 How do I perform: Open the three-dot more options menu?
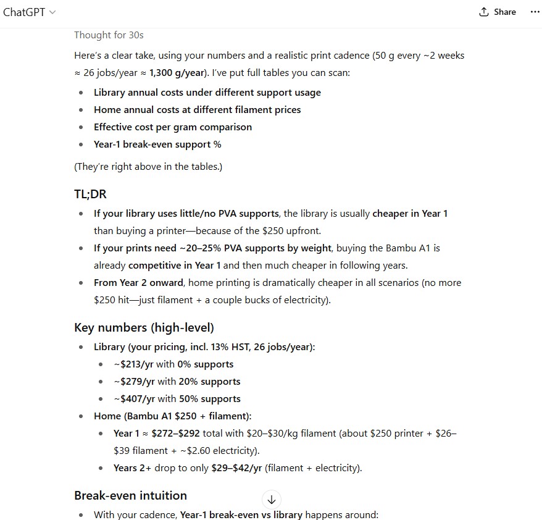click(535, 12)
